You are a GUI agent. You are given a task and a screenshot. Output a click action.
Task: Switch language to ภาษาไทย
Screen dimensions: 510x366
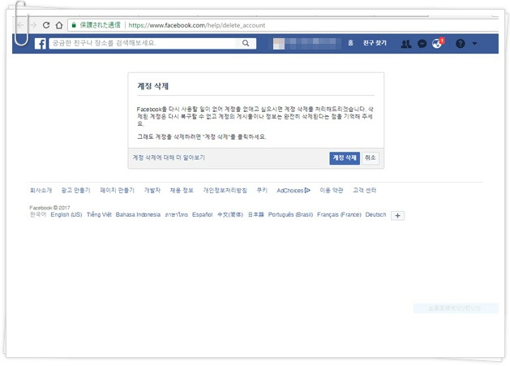pos(176,214)
